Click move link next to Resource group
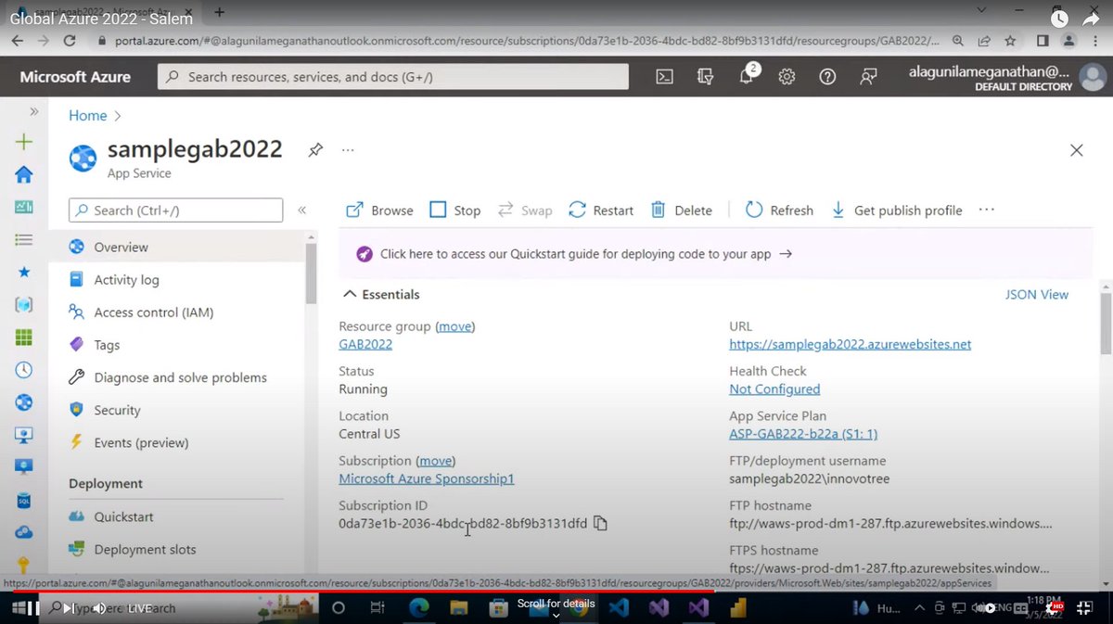Image resolution: width=1113 pixels, height=624 pixels. coord(455,326)
